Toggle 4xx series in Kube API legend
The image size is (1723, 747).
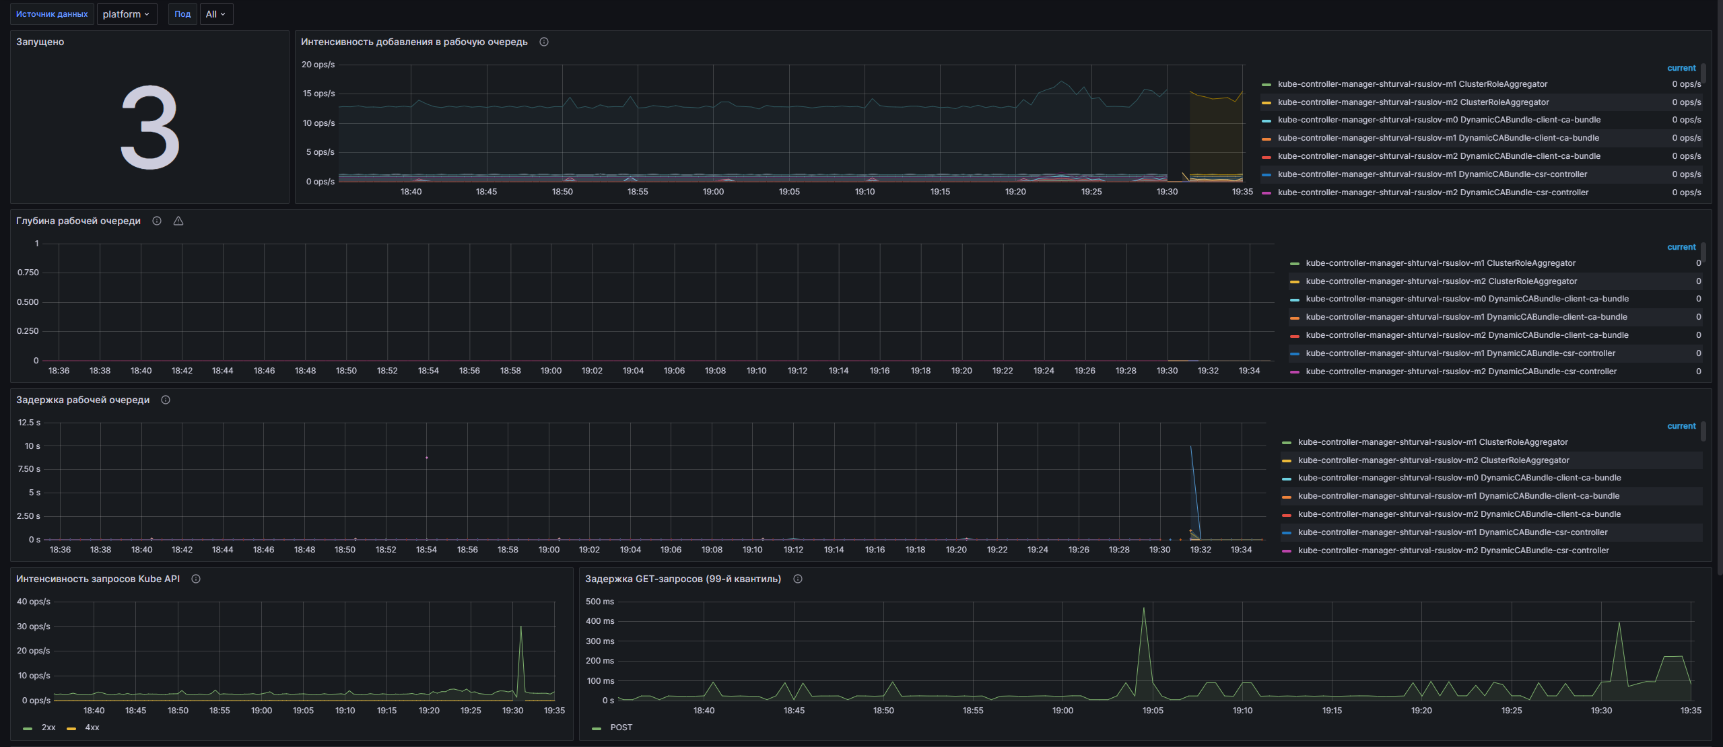tap(92, 727)
